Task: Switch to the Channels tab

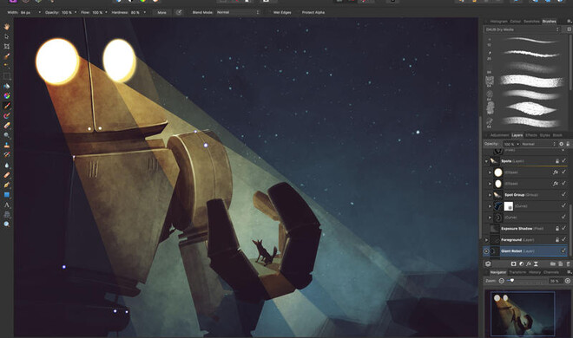Action: click(550, 272)
